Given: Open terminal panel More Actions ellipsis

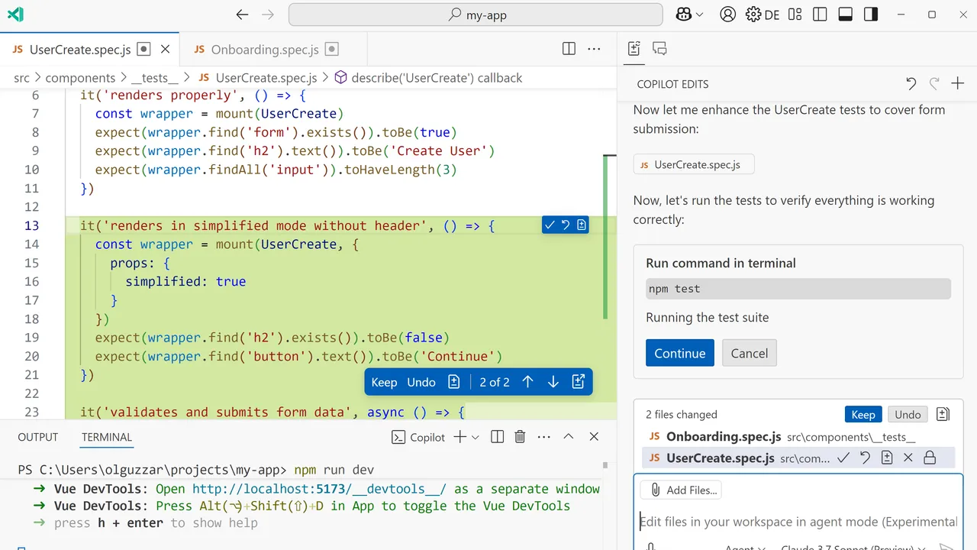Looking at the screenshot, I should point(543,437).
